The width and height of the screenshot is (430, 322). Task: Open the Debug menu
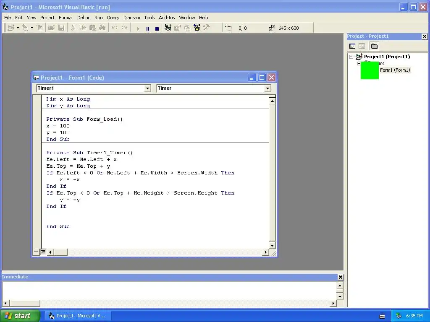coord(84,18)
